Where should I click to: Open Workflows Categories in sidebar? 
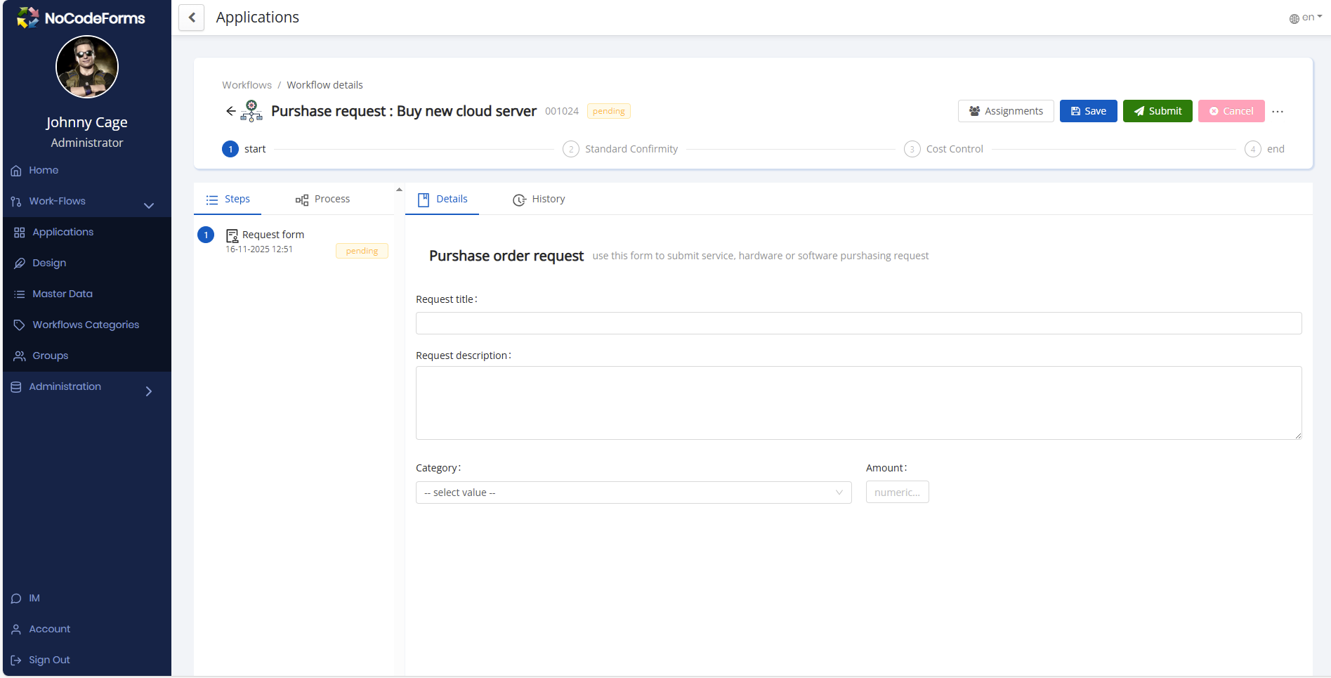tap(86, 325)
